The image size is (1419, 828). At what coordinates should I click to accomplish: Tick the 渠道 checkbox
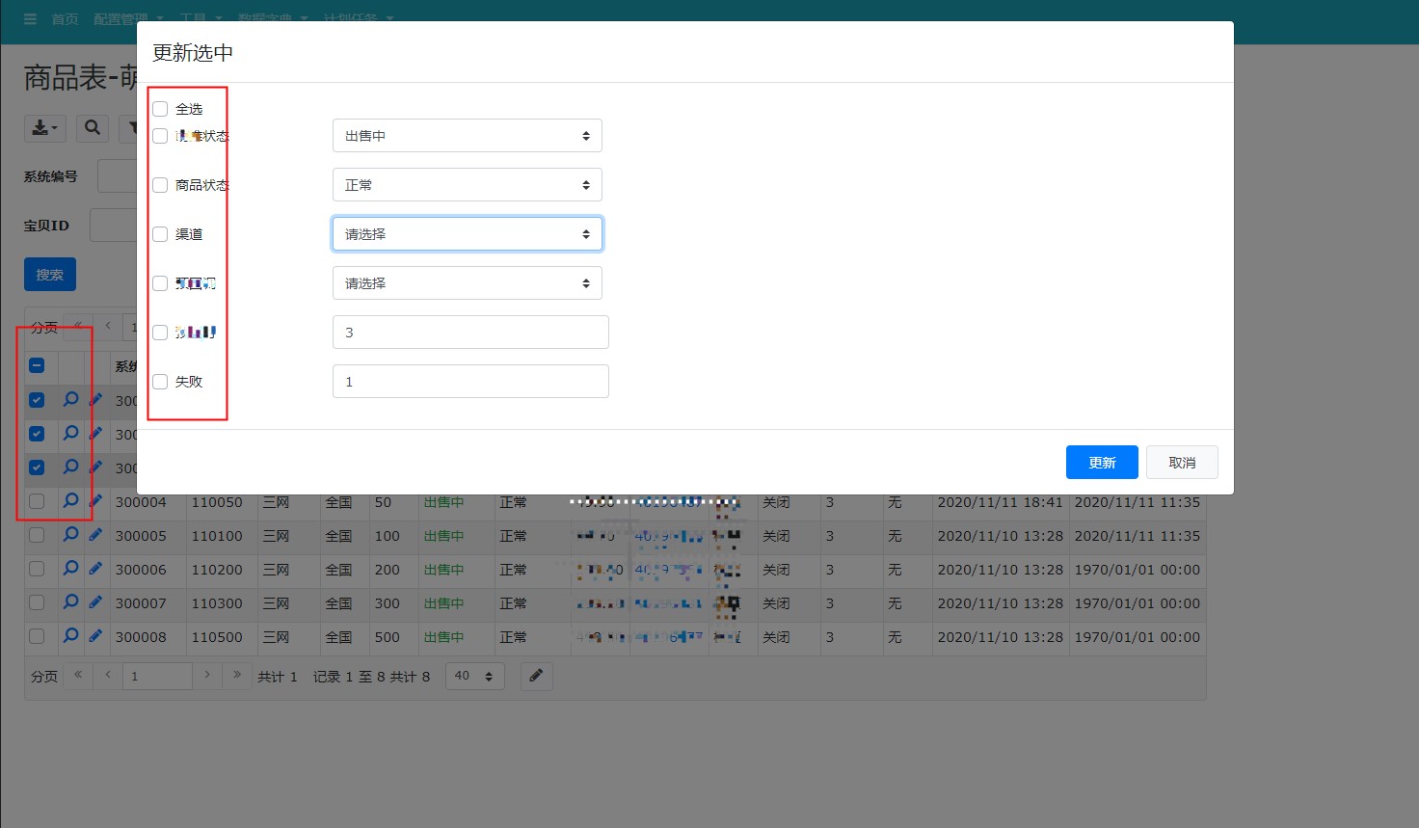(x=160, y=234)
